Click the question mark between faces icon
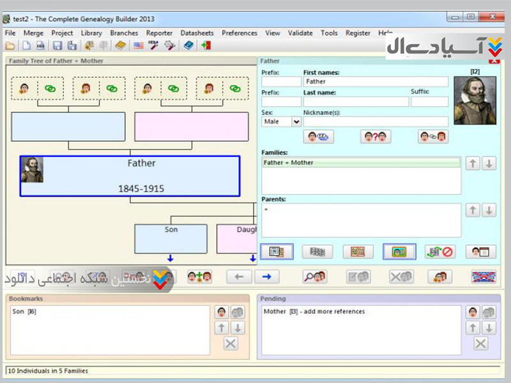The height and width of the screenshot is (383, 511). pos(375,136)
